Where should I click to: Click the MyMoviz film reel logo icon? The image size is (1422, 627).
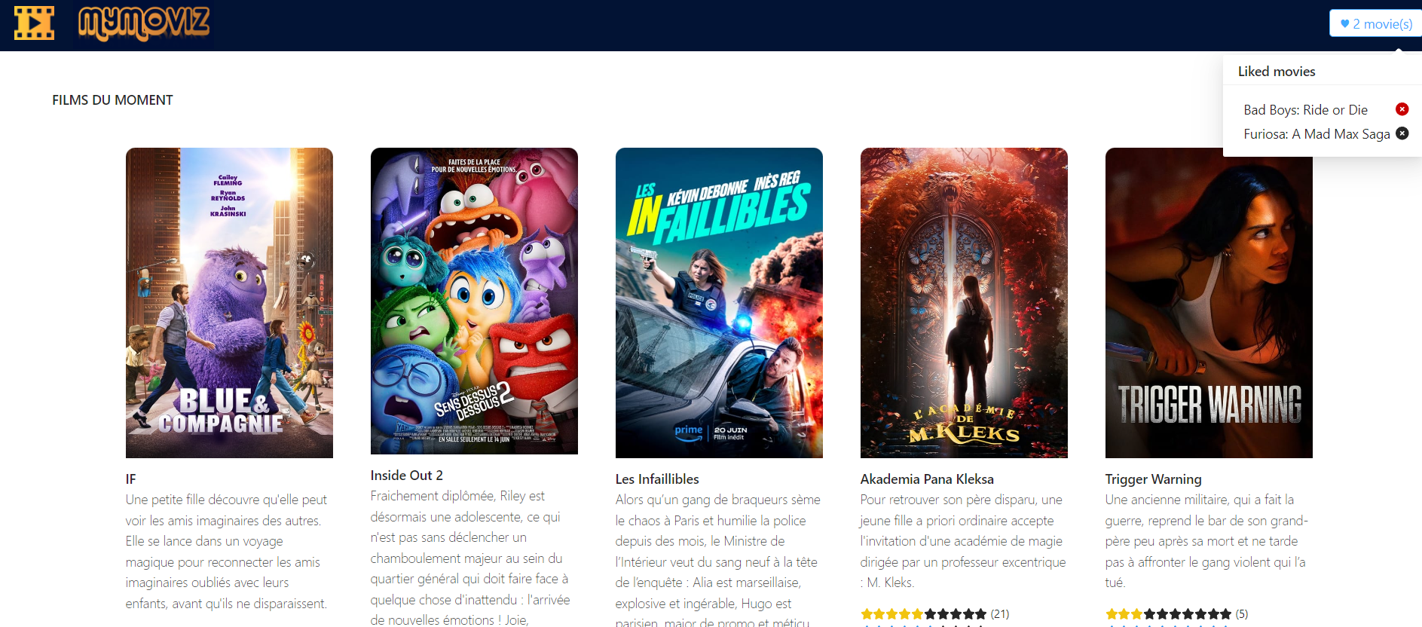click(x=34, y=23)
